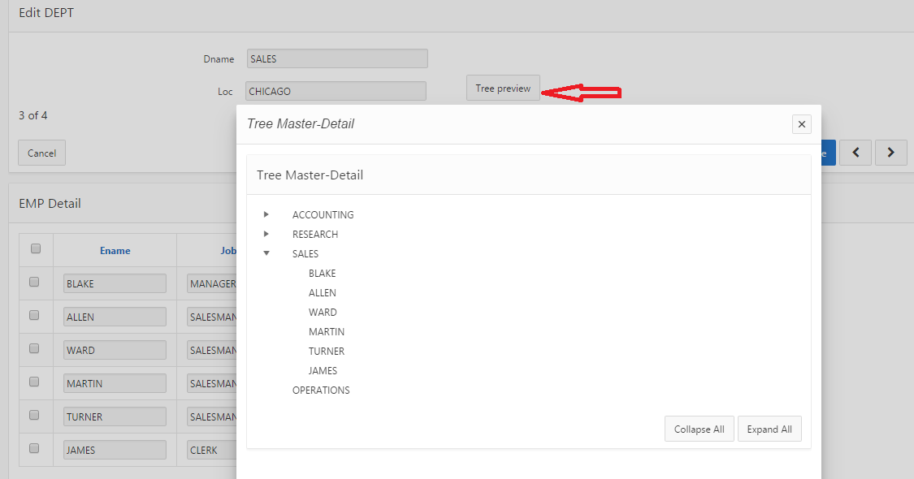Toggle the select-all checkbox in EMP Detail

pos(35,249)
